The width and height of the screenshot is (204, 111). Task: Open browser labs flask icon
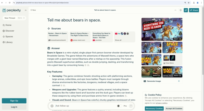[x=194, y=3]
